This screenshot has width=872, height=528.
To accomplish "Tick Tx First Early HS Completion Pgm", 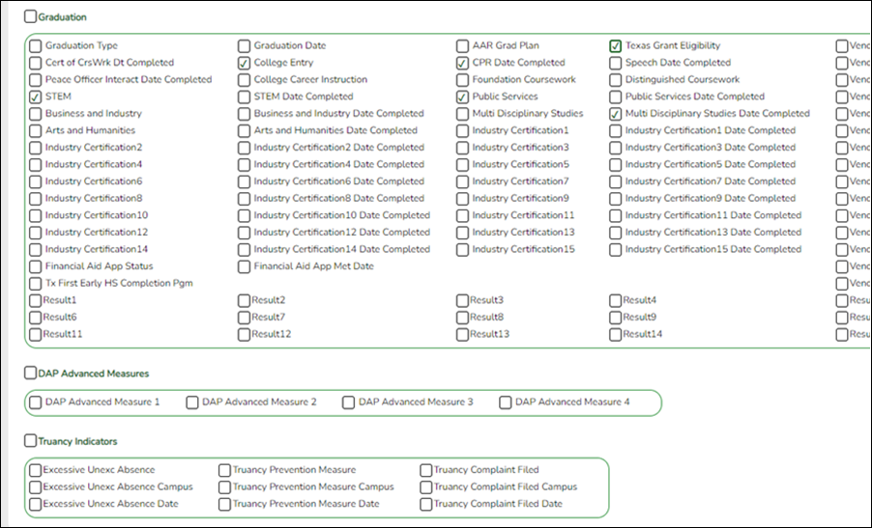I will [x=36, y=284].
